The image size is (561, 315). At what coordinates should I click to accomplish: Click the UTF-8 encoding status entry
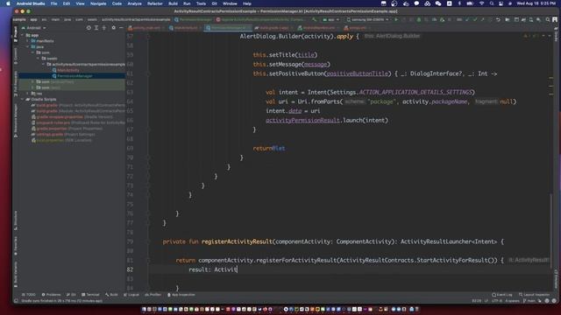(497, 301)
